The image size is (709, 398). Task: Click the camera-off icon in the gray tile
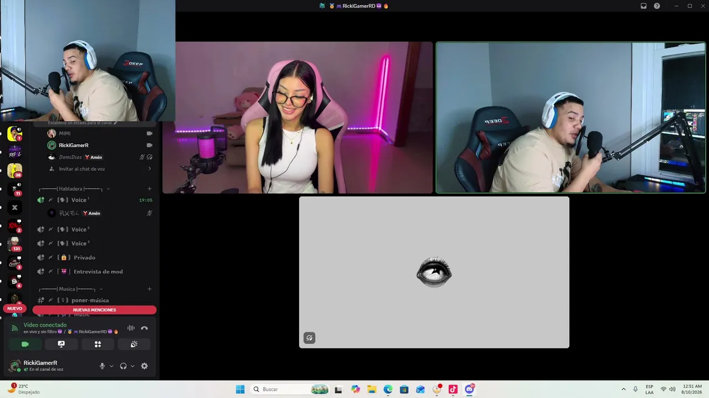click(310, 338)
